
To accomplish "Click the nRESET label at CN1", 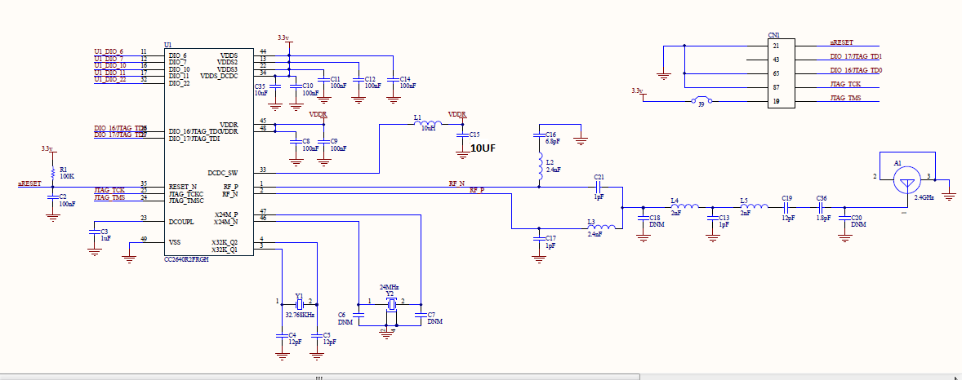I will tap(842, 42).
